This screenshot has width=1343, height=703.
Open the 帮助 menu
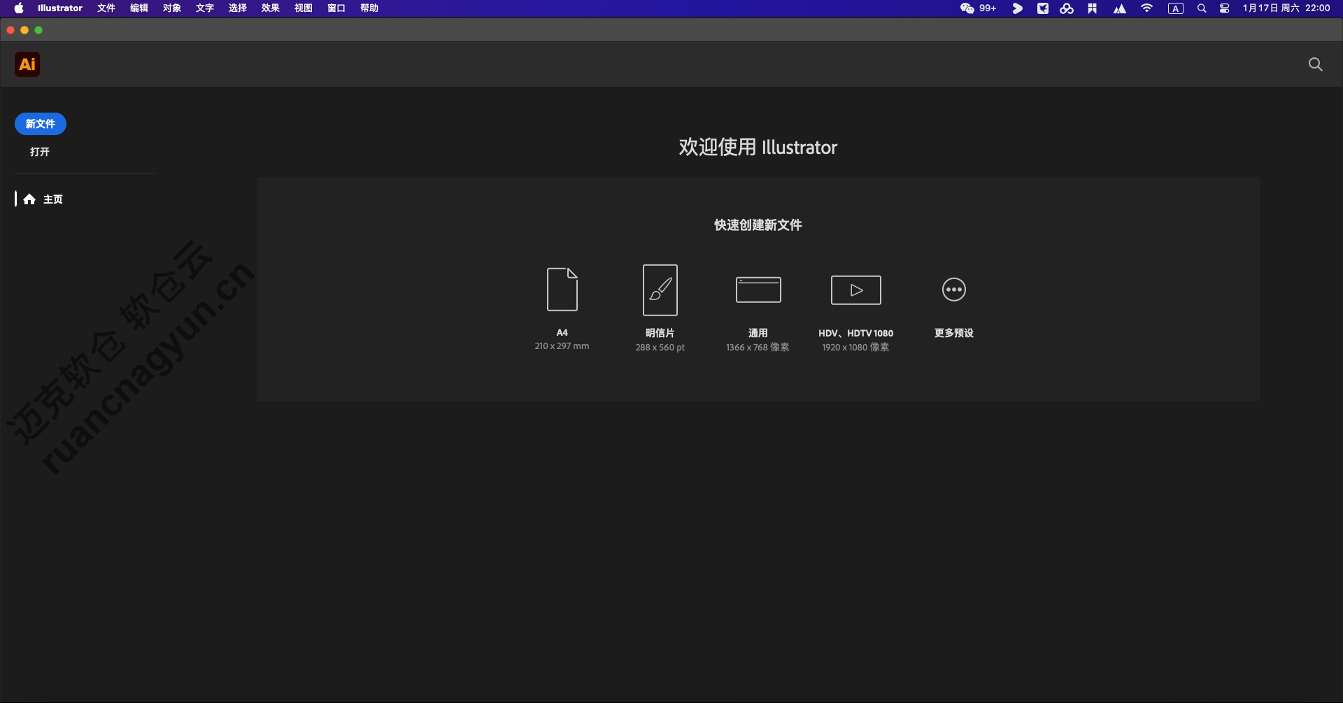[x=369, y=8]
